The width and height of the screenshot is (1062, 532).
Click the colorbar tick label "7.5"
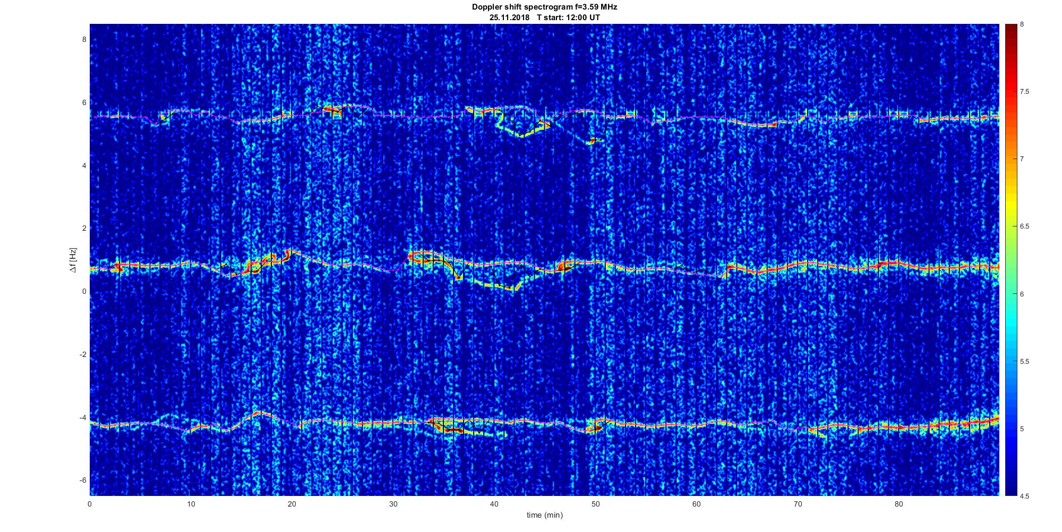(1024, 92)
